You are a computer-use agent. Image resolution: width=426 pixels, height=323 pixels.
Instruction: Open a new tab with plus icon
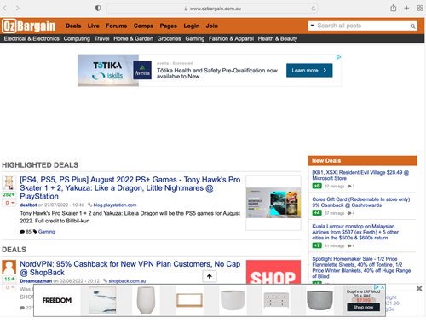point(406,8)
